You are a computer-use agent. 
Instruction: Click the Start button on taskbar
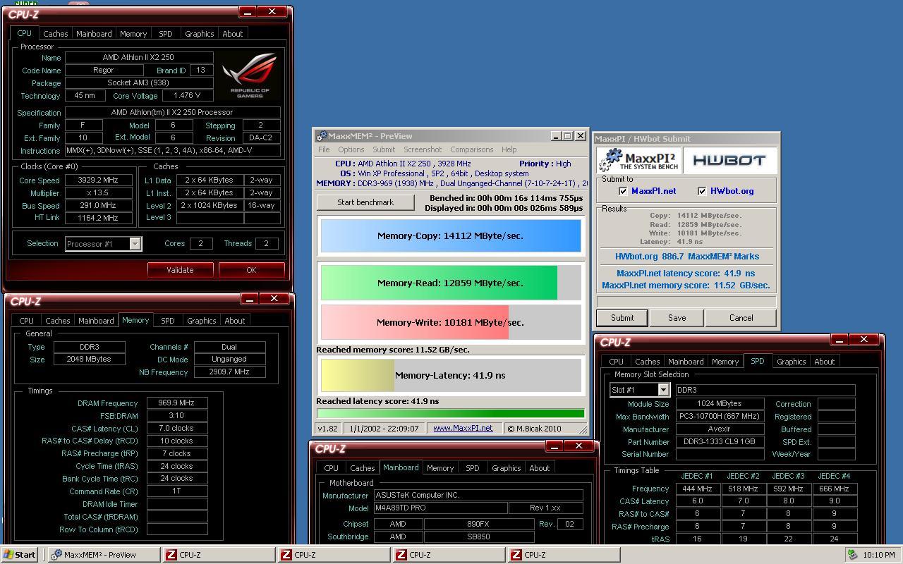point(20,555)
